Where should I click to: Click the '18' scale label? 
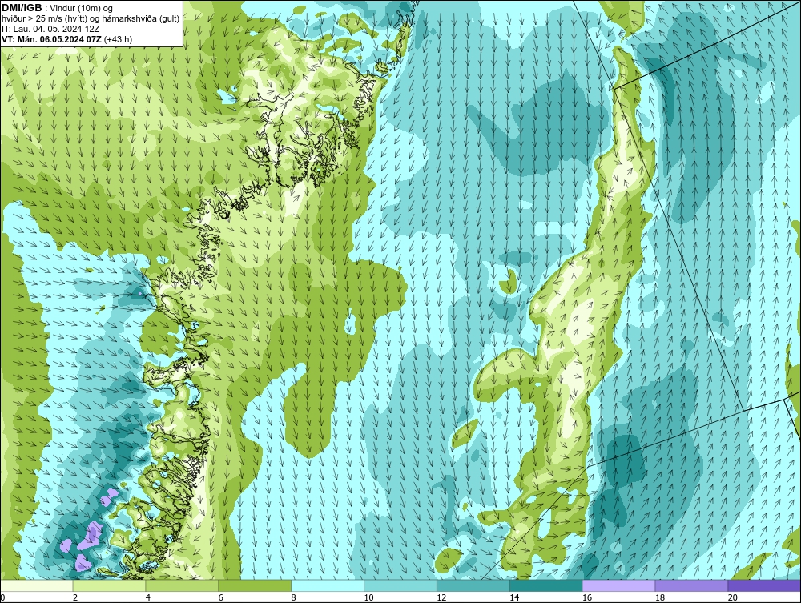(660, 597)
